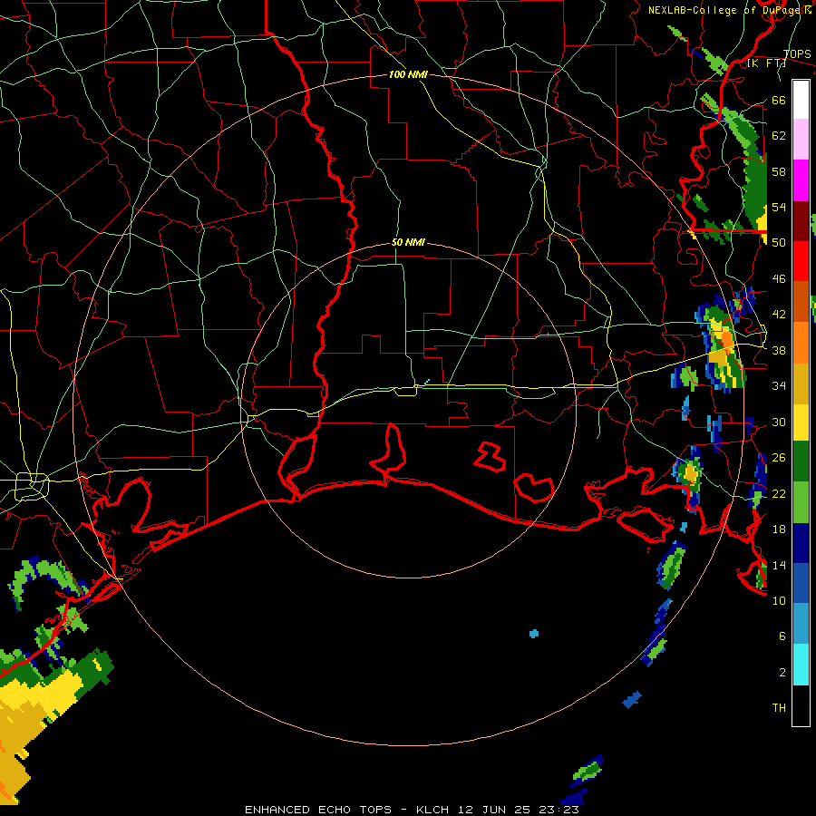The image size is (816, 816).
Task: Select the "30" legend value
Action: pos(779,422)
